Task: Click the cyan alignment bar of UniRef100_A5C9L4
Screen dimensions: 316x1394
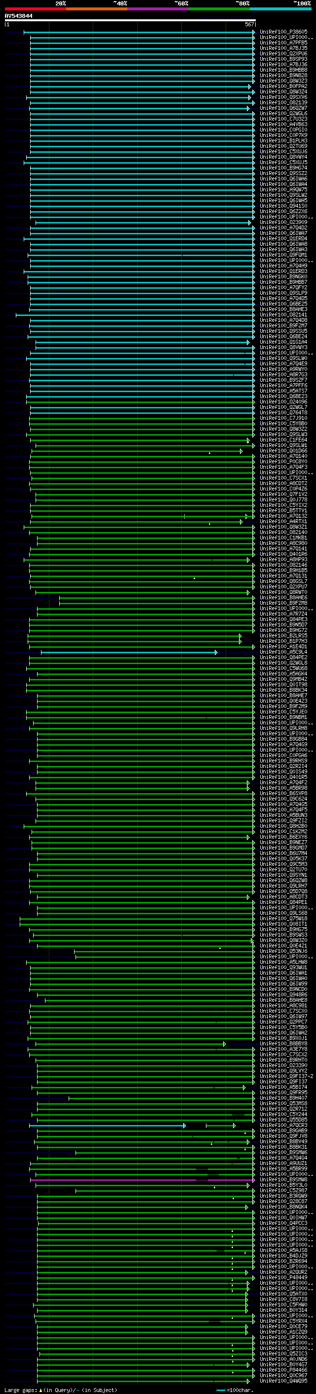Action: tap(129, 652)
